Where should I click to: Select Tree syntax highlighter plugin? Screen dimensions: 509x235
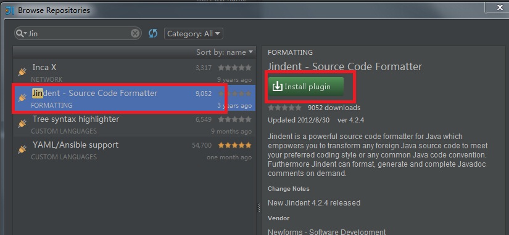click(x=134, y=124)
